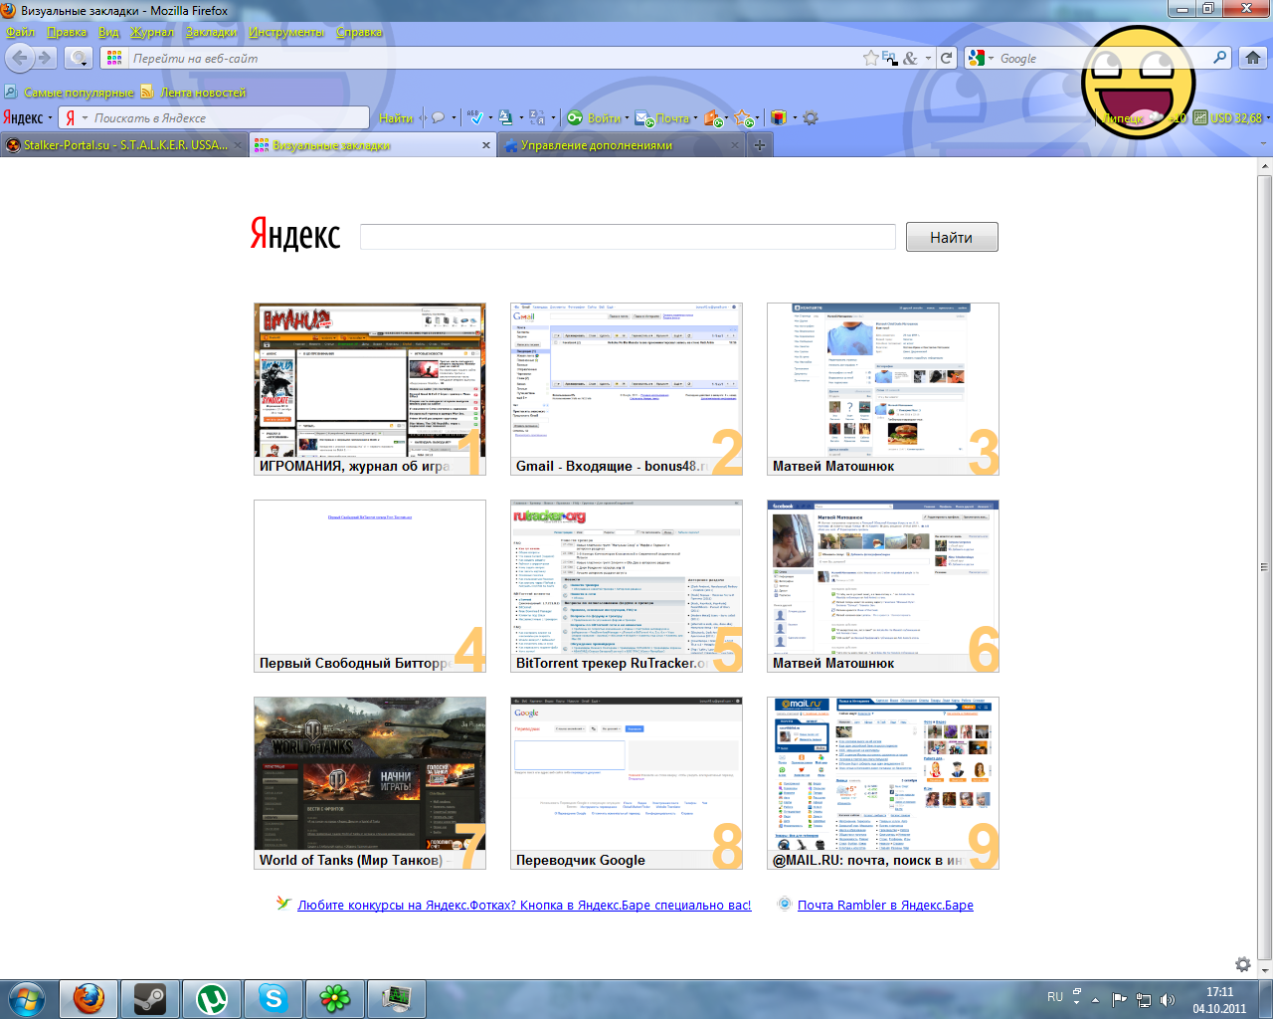Expand the Войти login dropdown arrow

[x=627, y=118]
